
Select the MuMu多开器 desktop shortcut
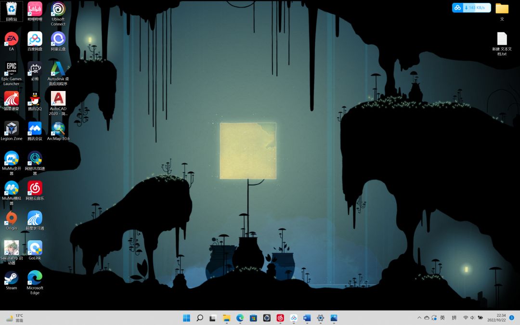(x=12, y=163)
